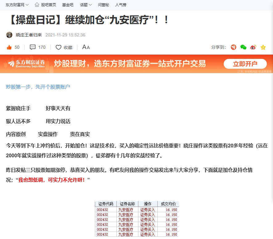The height and width of the screenshot is (239, 273).
Task: Click the red text 我也想低调，可实力不允许呀！
Action: tap(52, 180)
